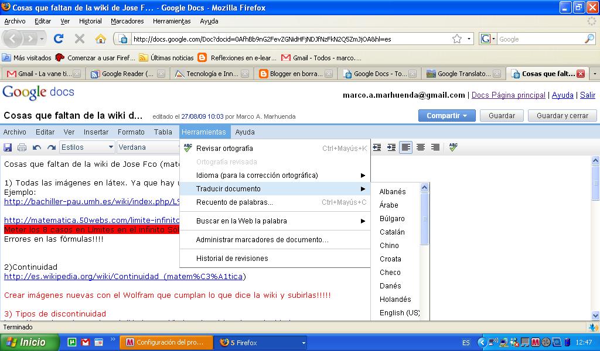Open the list all tabs dropdown
600x351 pixels.
point(595,74)
